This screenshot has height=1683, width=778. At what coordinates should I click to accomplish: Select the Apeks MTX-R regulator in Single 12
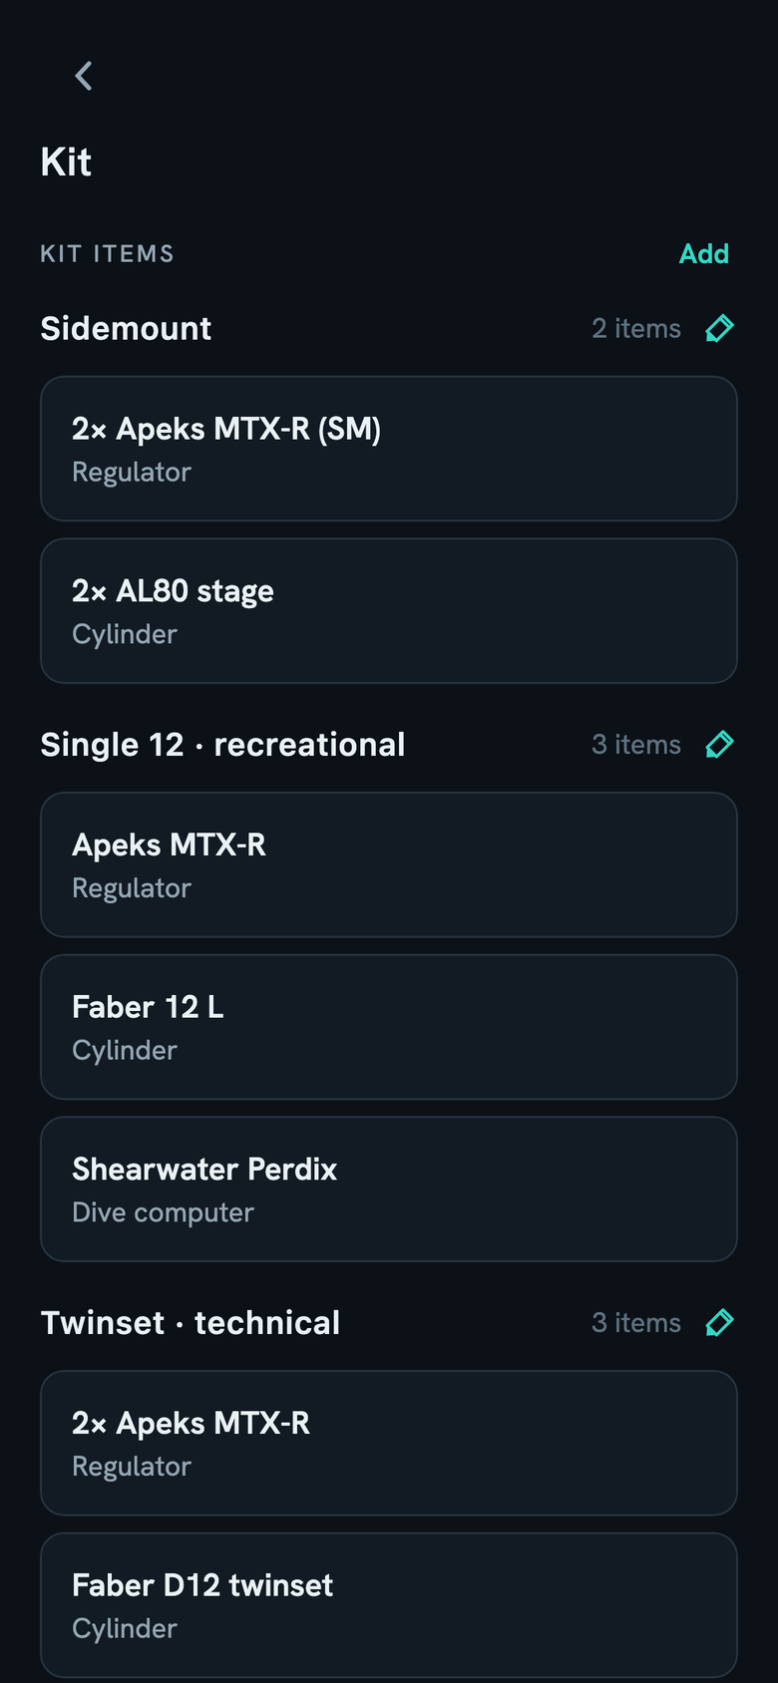(x=389, y=864)
